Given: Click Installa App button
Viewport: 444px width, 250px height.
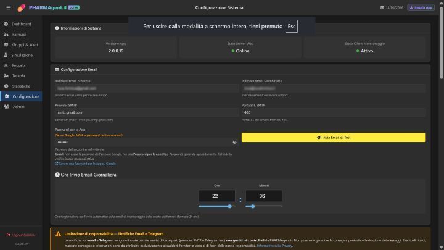Looking at the screenshot, I should pyautogui.click(x=421, y=7).
